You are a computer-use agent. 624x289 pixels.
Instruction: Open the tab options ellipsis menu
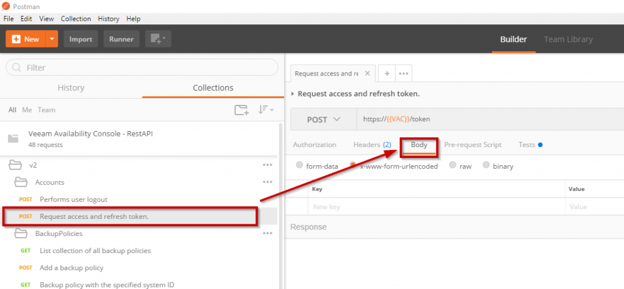403,73
